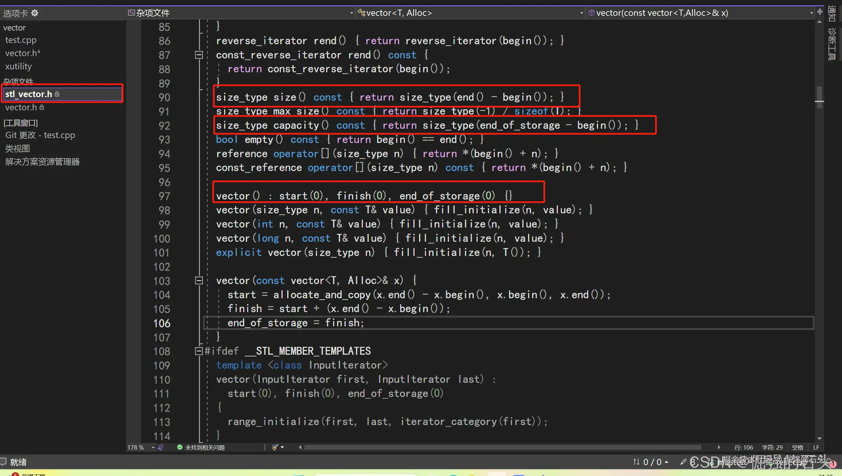
Task: Collapse the #ifdef region at line 108
Action: tap(199, 351)
